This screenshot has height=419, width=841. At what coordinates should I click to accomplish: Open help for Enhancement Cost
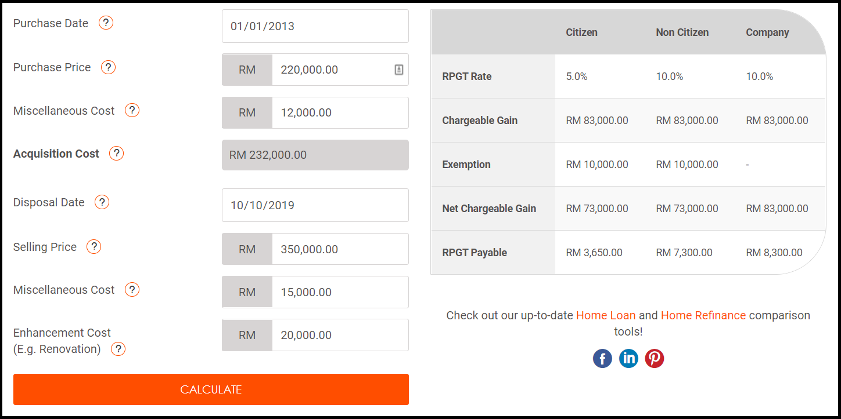click(x=118, y=349)
